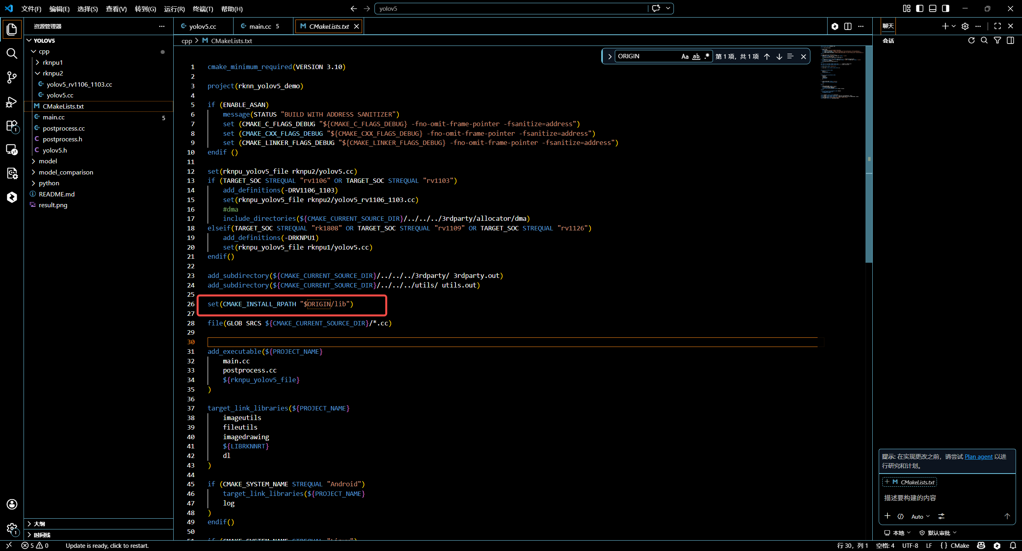Toggle Use Regular Expression in find widget
The width and height of the screenshot is (1022, 551).
pos(707,56)
